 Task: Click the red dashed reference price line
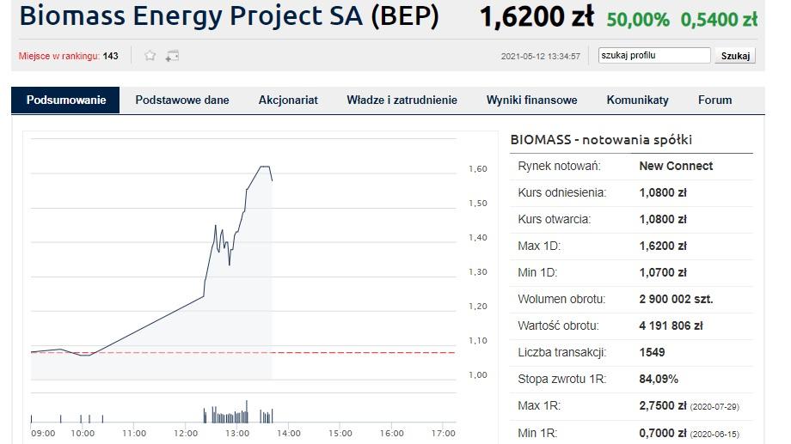point(243,352)
